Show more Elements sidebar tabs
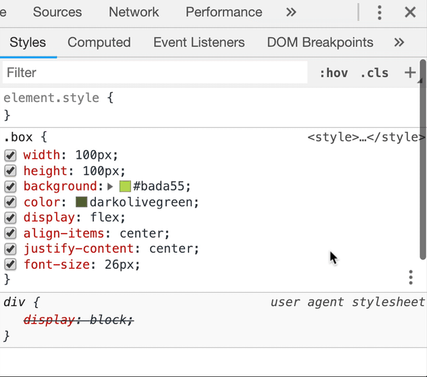The height and width of the screenshot is (377, 427). 399,43
